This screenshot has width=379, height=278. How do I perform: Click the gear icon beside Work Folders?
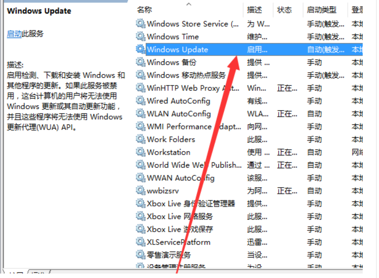click(141, 139)
